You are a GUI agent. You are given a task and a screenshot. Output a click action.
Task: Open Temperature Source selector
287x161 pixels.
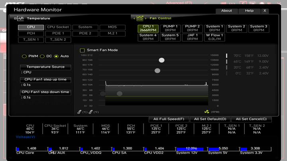pyautogui.click(x=45, y=67)
